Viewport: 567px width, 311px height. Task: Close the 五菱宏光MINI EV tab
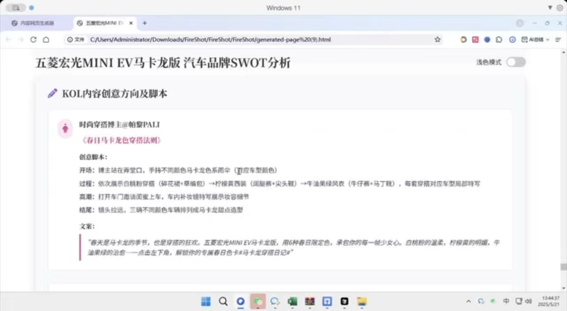pyautogui.click(x=132, y=23)
